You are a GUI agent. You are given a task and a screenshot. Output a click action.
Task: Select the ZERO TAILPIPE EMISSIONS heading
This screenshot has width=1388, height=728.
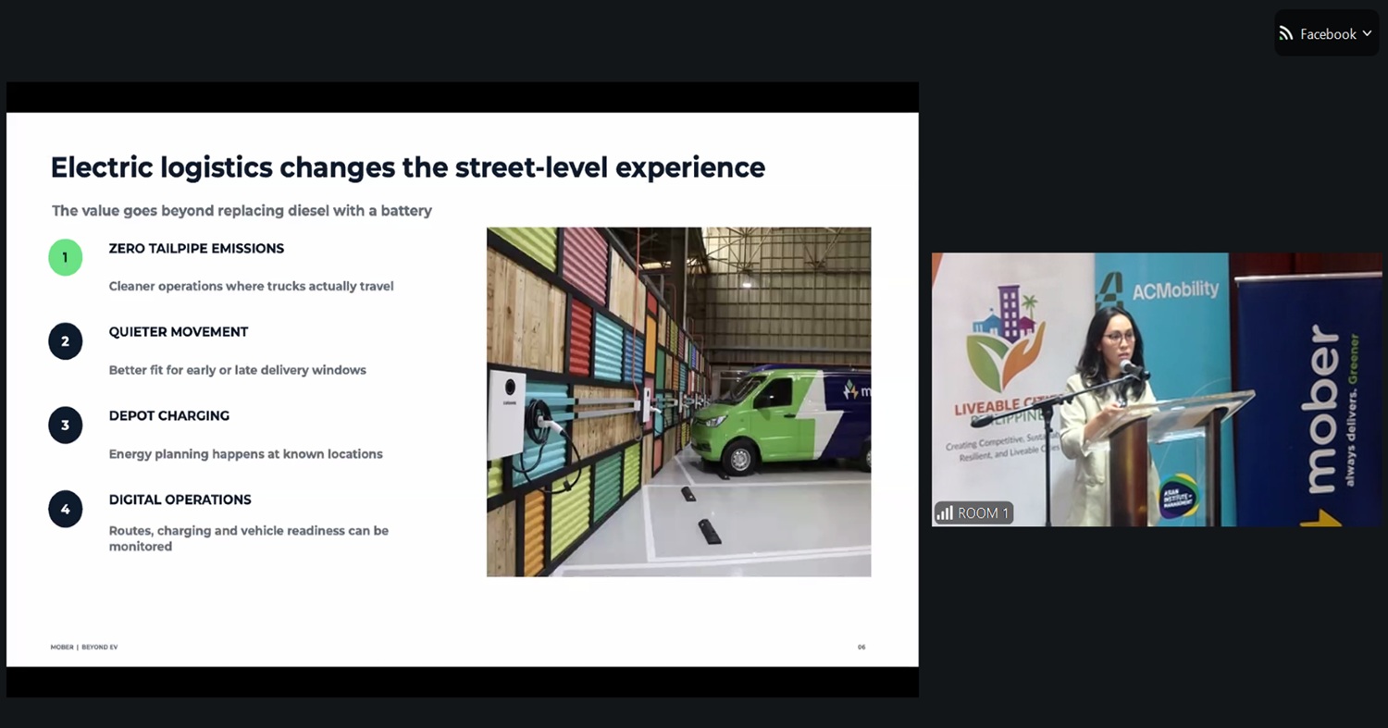(x=196, y=248)
